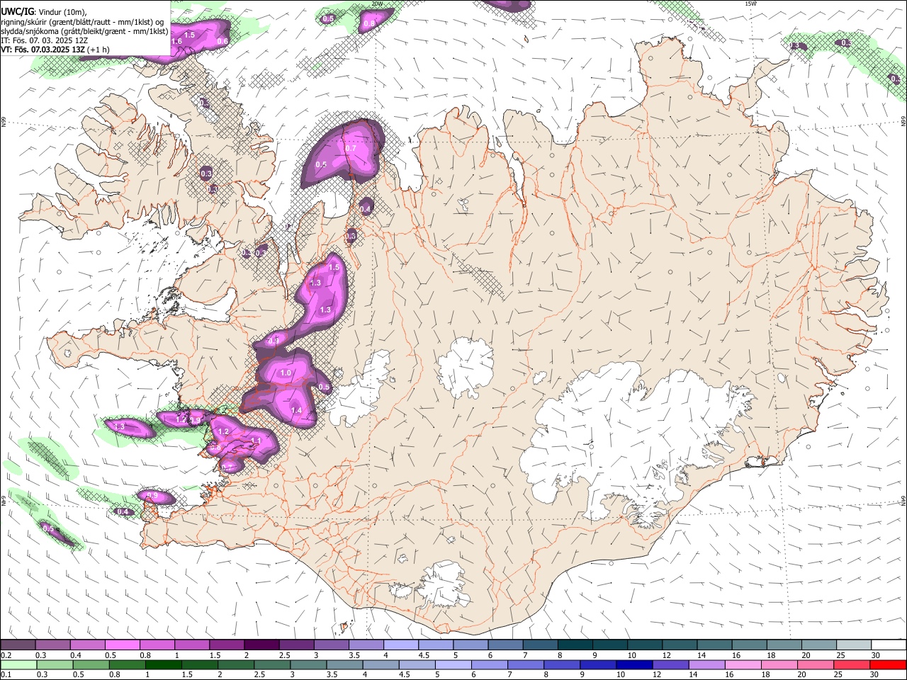
Task: Pick the bottom-row 0.5 medium green legend swatch
Action: [x=91, y=664]
